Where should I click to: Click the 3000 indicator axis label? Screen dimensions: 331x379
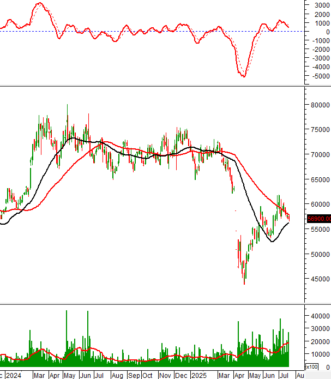coord(322,5)
